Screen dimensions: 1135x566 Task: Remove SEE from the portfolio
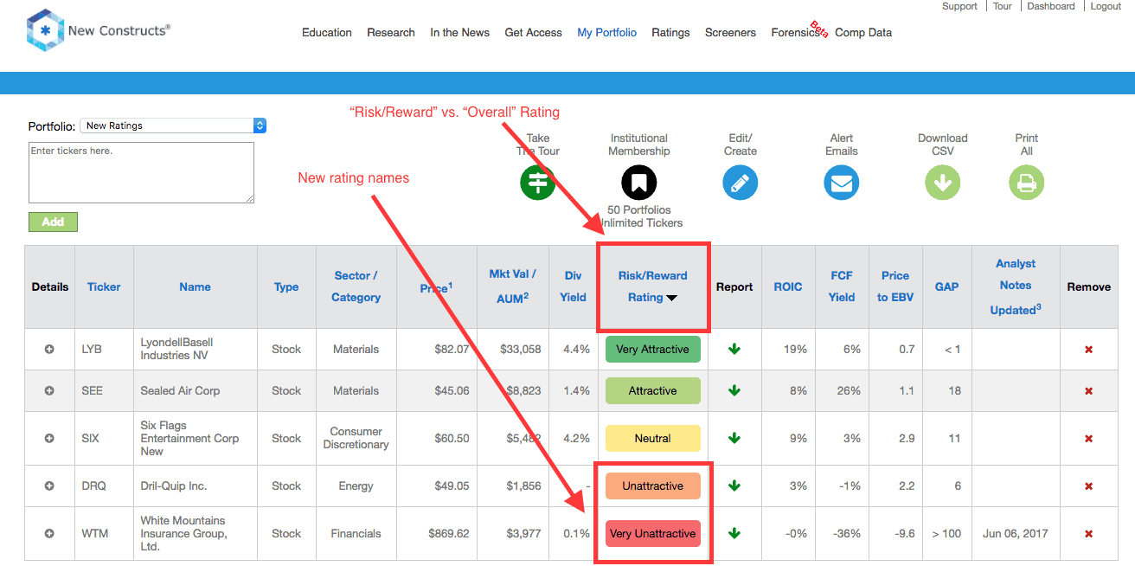[1088, 390]
